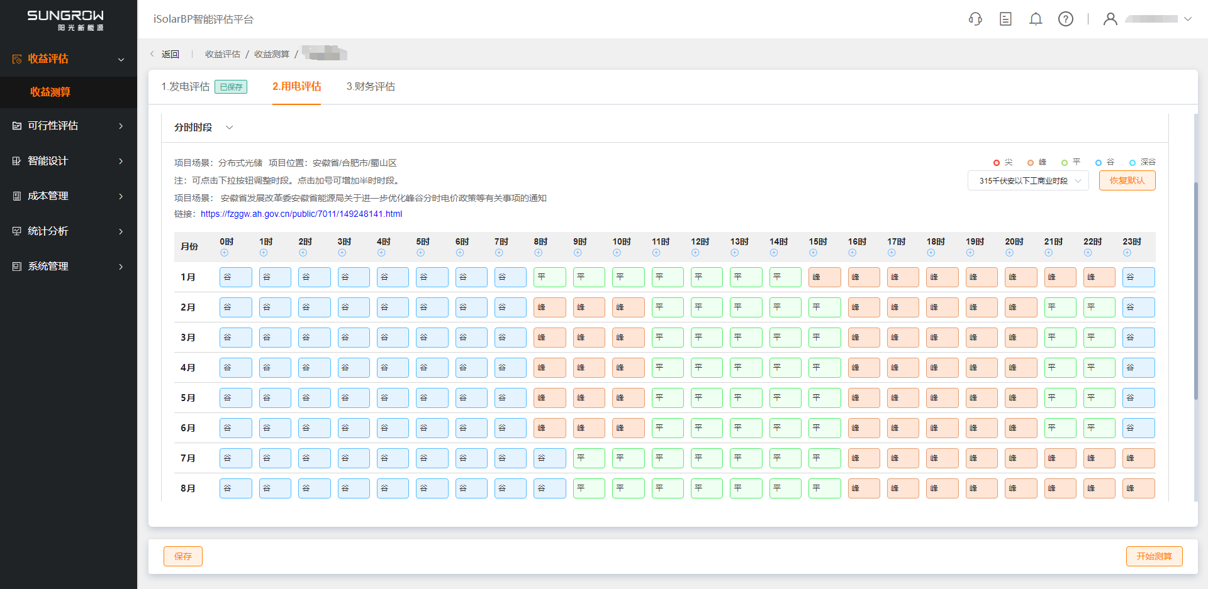Click the help question mark icon

(x=1066, y=19)
